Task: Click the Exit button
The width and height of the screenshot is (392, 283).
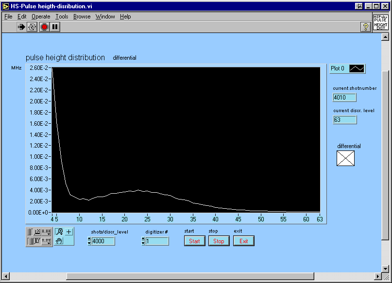Action: point(244,241)
